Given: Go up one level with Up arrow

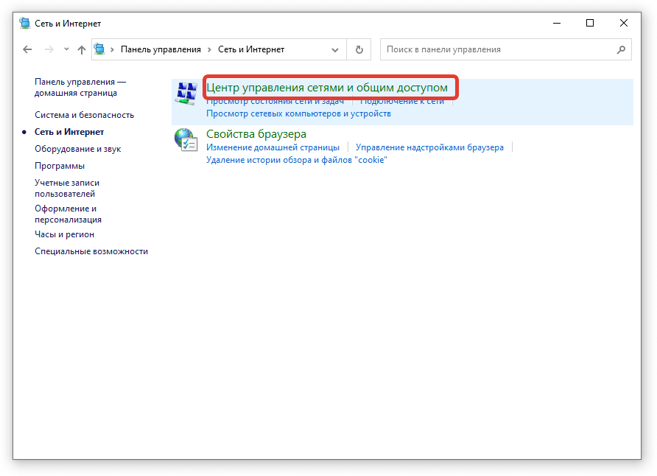Looking at the screenshot, I should tap(81, 49).
